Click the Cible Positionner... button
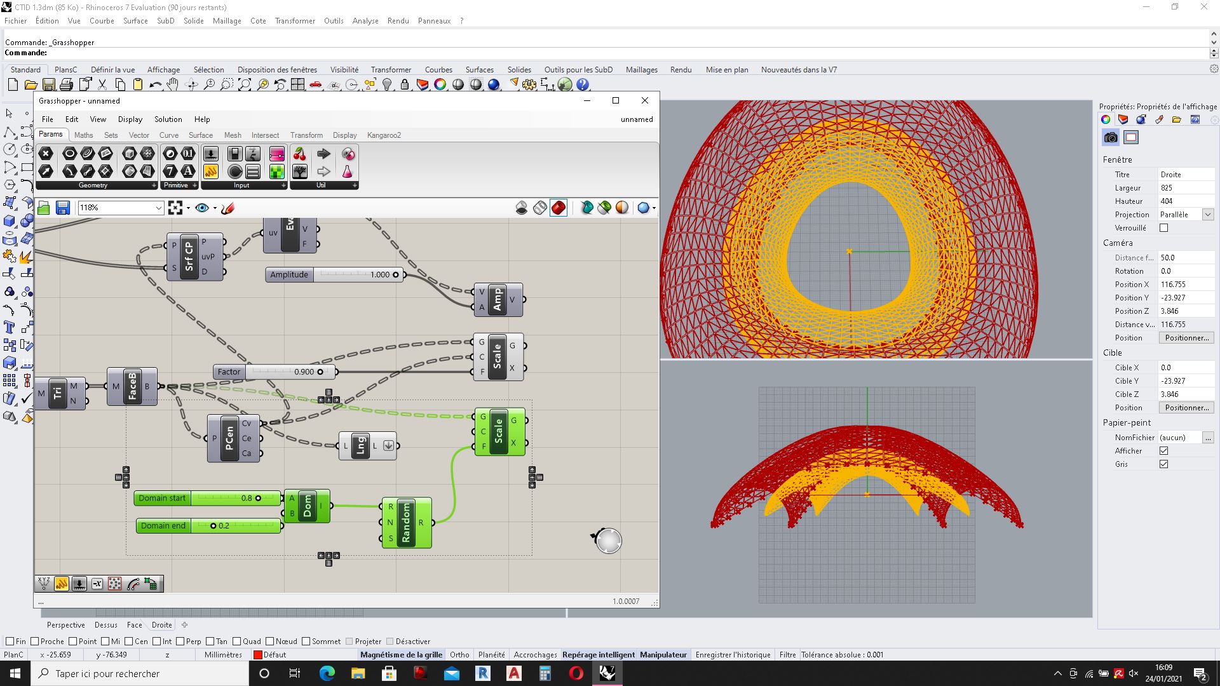The width and height of the screenshot is (1220, 686). pyautogui.click(x=1186, y=408)
